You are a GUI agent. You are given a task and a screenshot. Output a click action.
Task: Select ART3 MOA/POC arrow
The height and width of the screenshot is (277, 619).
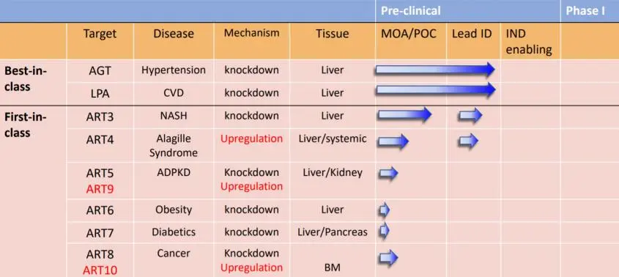point(404,115)
